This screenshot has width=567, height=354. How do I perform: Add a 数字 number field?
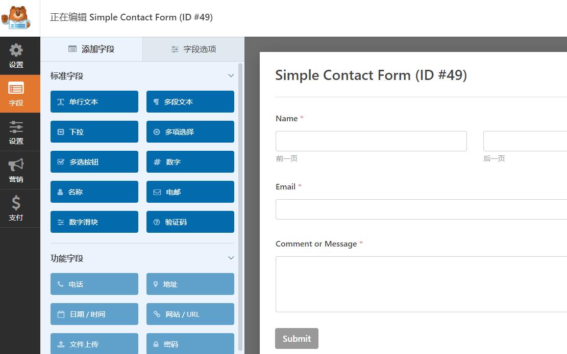coord(190,161)
